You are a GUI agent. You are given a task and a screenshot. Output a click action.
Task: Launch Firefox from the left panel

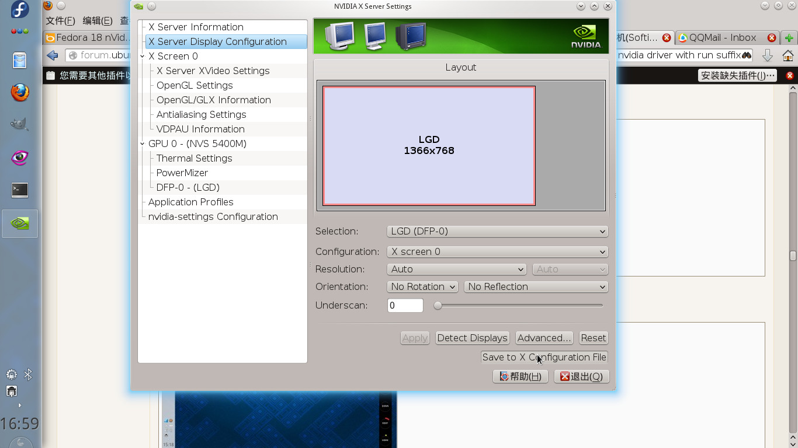tap(20, 92)
